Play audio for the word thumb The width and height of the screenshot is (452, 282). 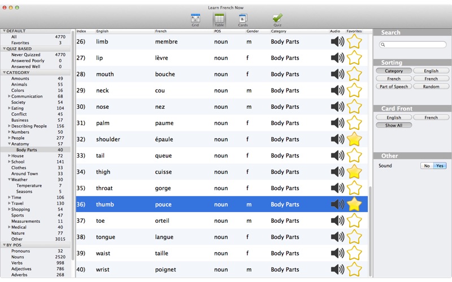point(337,204)
